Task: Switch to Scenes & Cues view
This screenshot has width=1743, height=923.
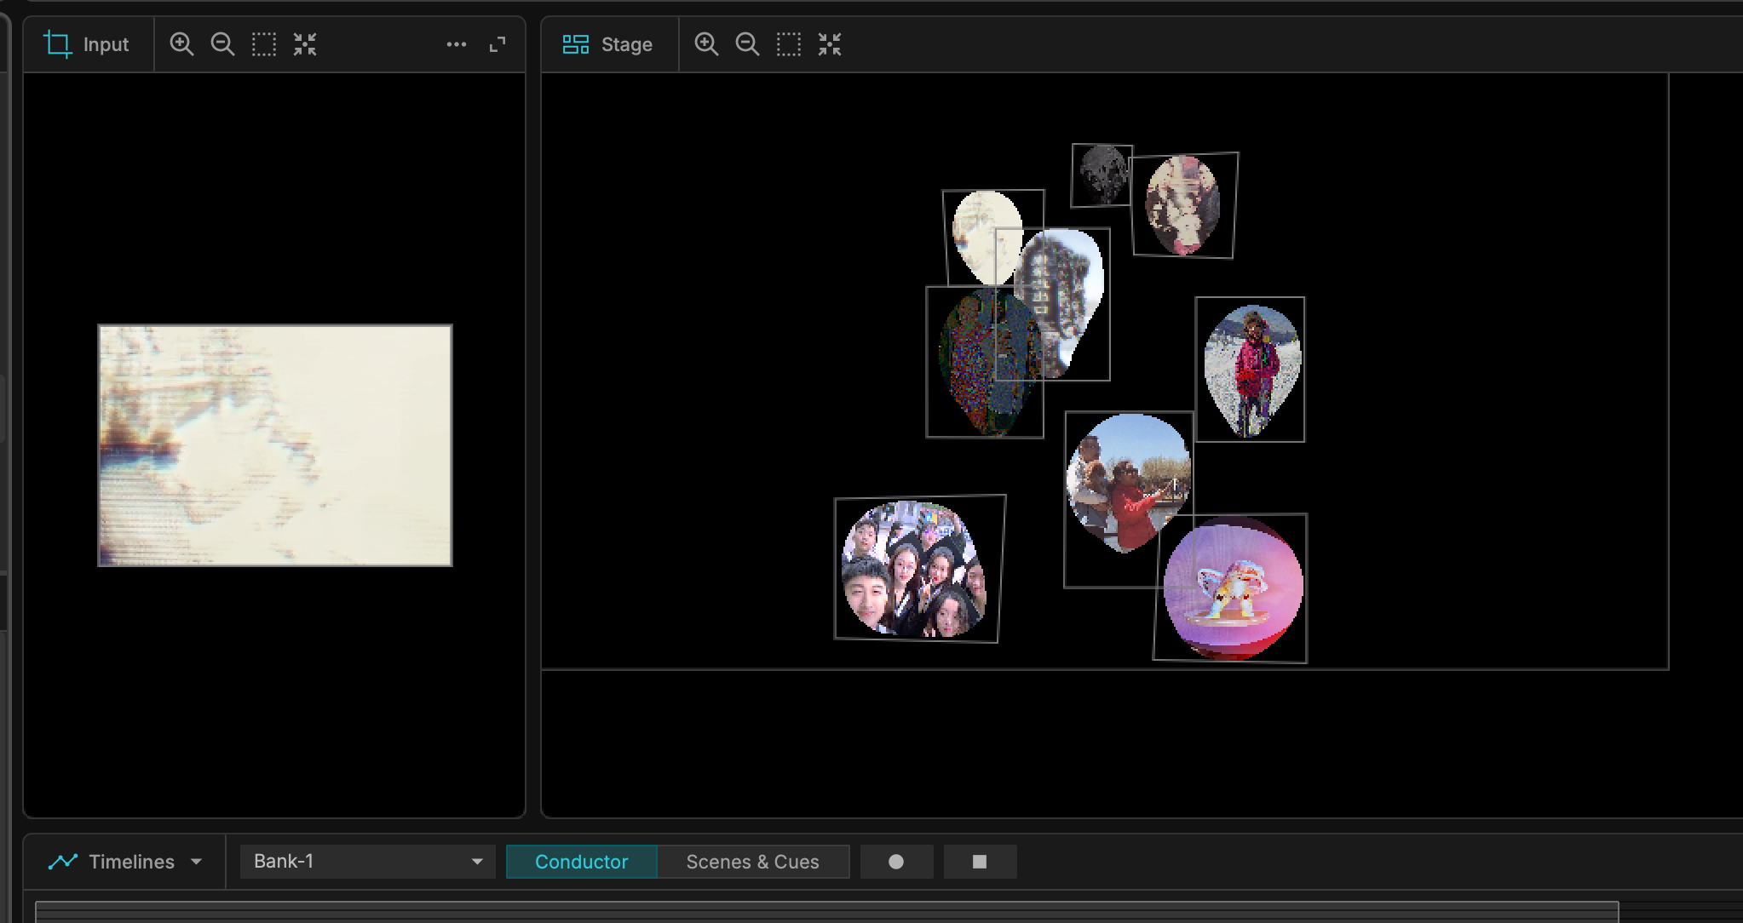Action: click(752, 862)
